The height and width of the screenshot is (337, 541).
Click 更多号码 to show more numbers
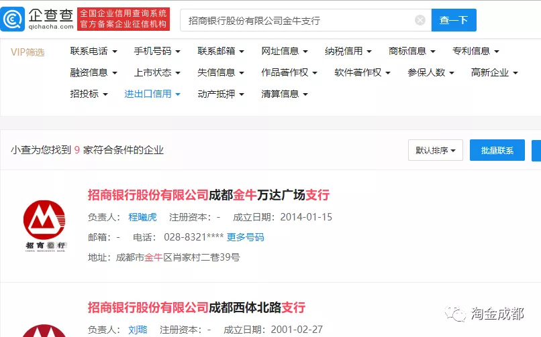coord(245,237)
